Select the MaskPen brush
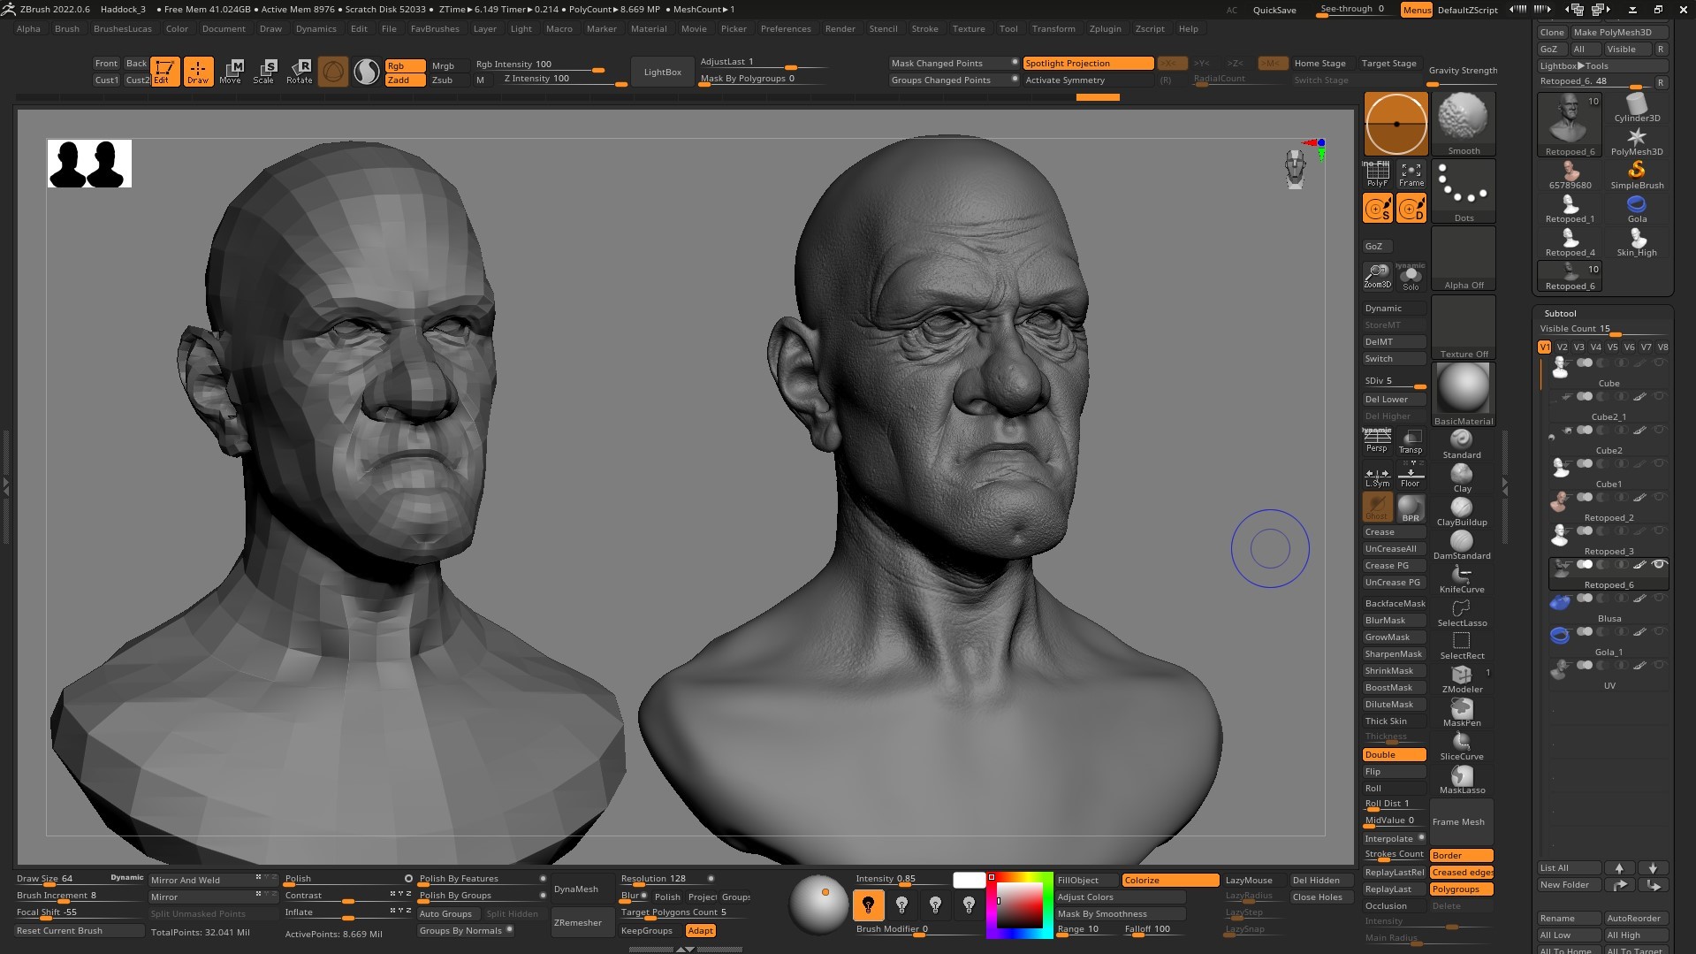 click(x=1462, y=712)
